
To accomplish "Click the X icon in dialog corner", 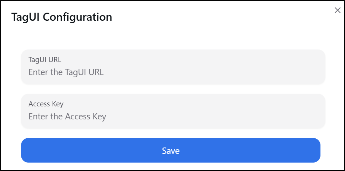I will point(337,10).
